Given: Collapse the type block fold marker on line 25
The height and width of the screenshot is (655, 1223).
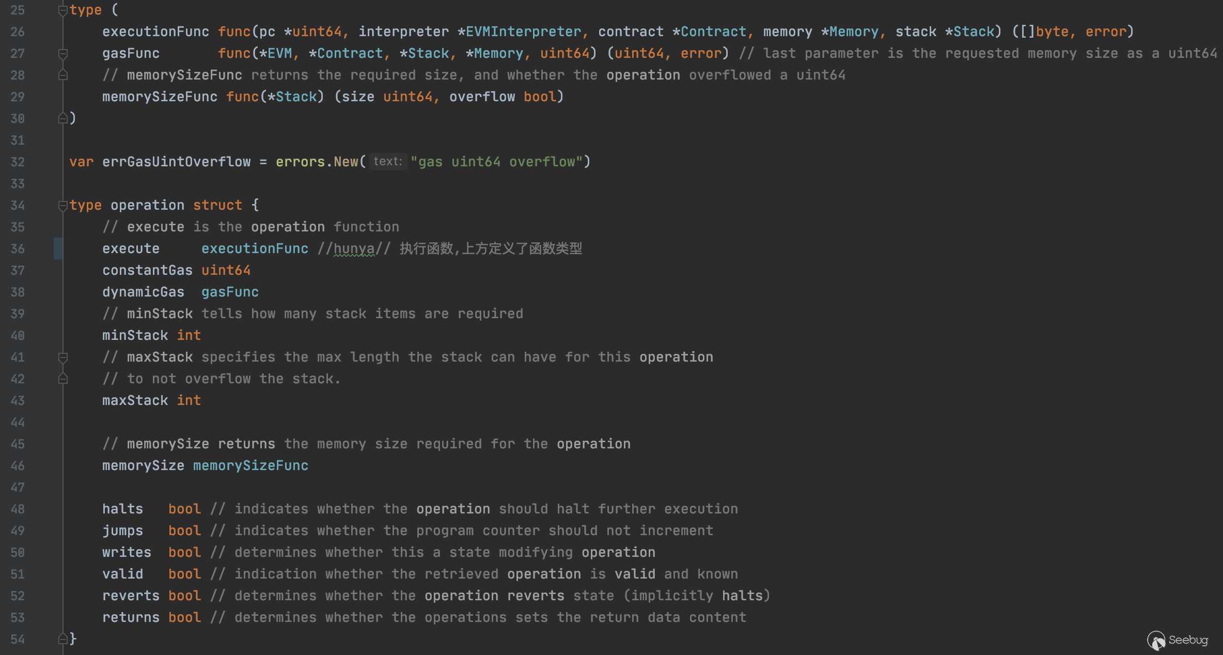Looking at the screenshot, I should [63, 10].
